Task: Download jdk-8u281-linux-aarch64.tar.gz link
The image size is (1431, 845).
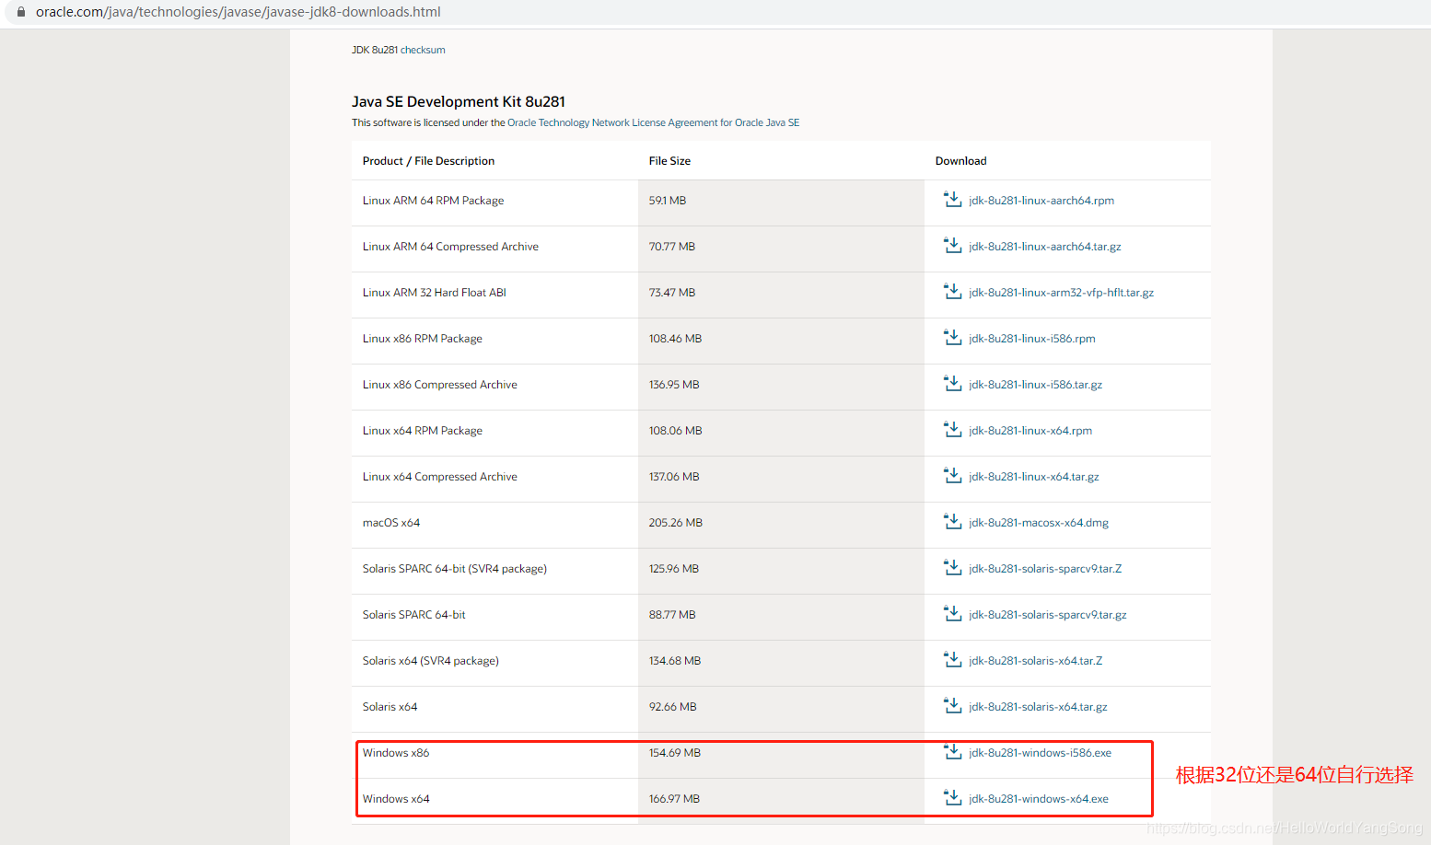Action: coord(1045,247)
